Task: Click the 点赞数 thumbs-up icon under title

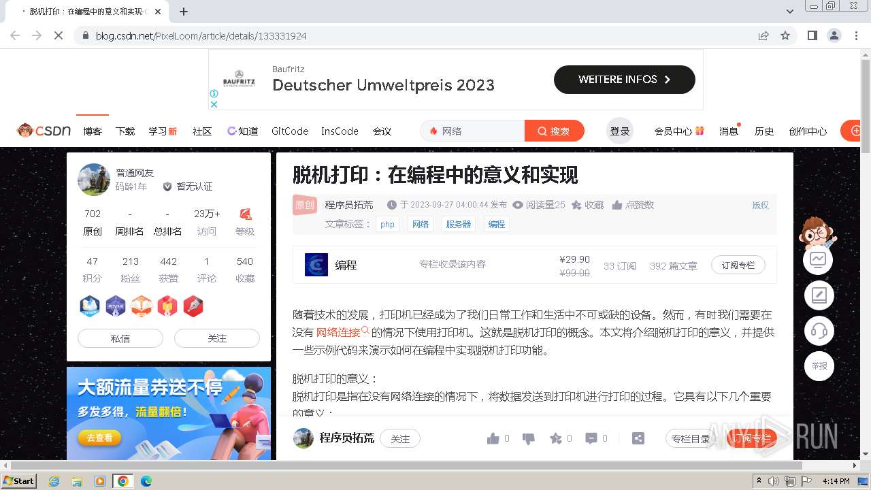Action: pyautogui.click(x=617, y=205)
